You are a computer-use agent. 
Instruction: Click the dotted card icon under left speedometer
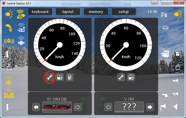point(70,77)
